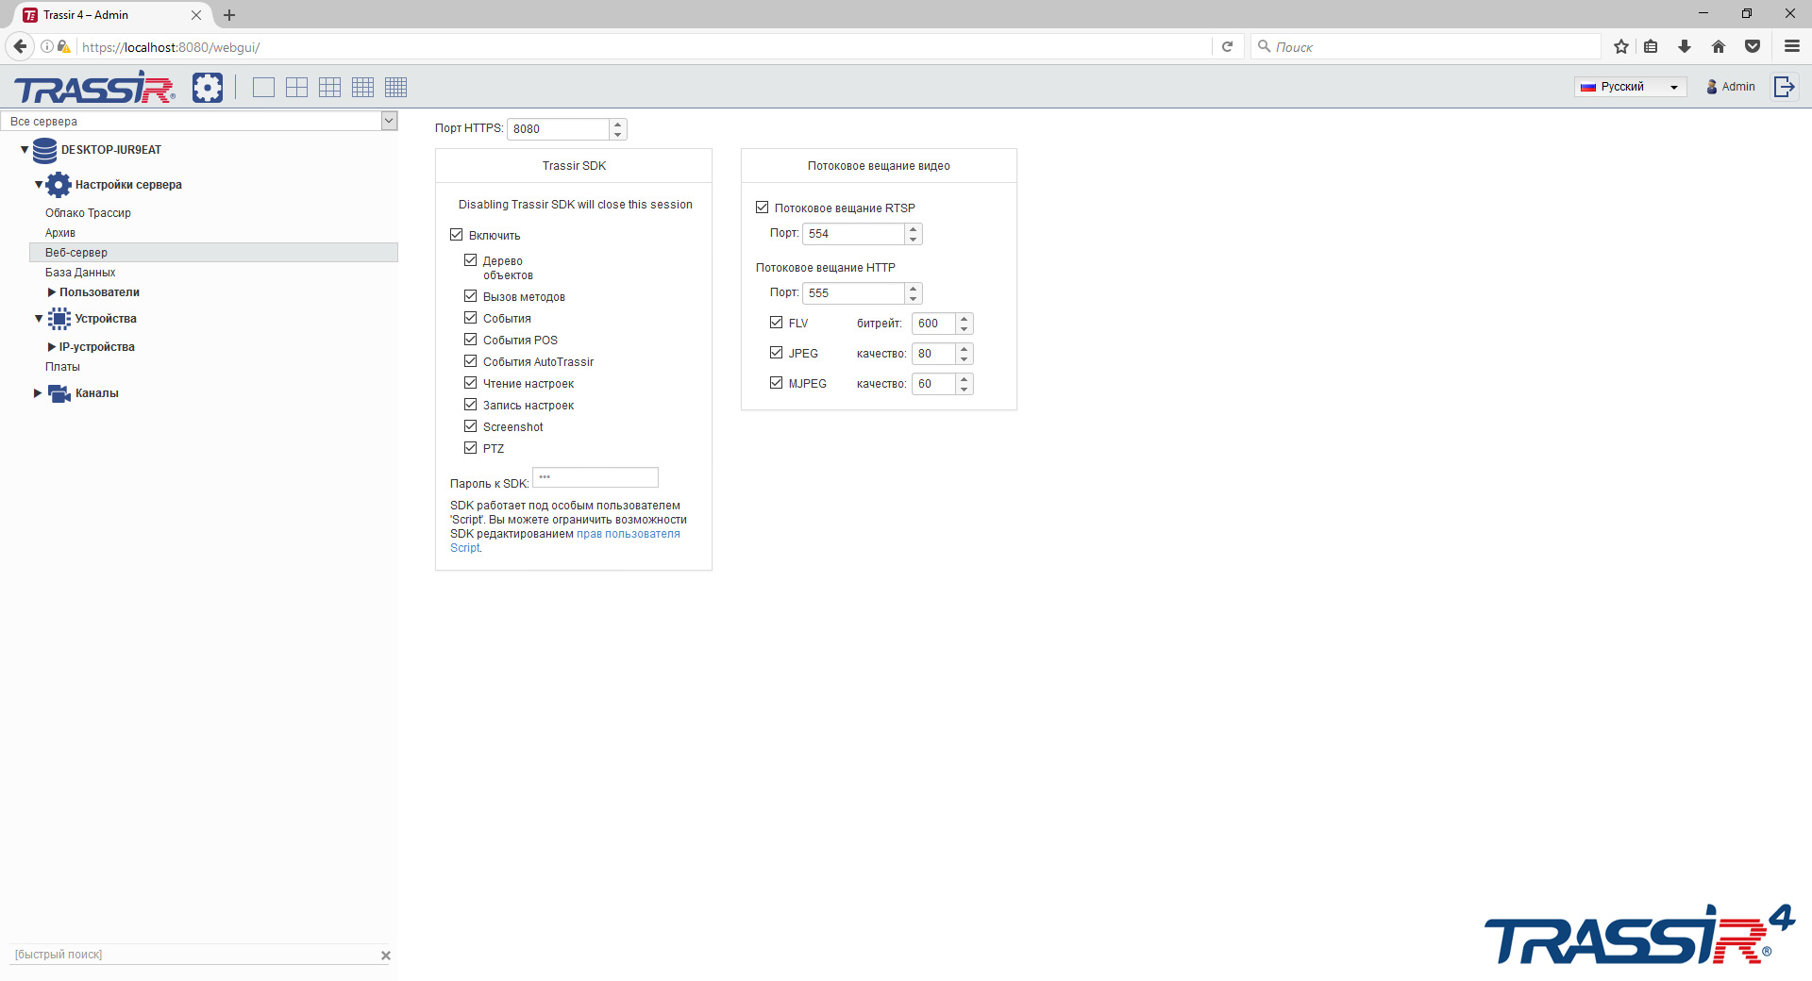Select Веб-сервер in the settings tree
The image size is (1812, 981).
click(x=77, y=252)
